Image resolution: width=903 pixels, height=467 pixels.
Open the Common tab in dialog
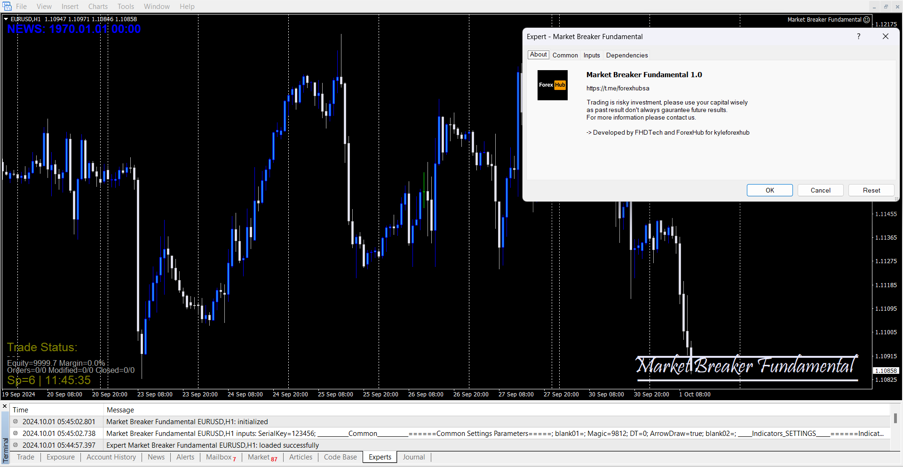(x=565, y=55)
